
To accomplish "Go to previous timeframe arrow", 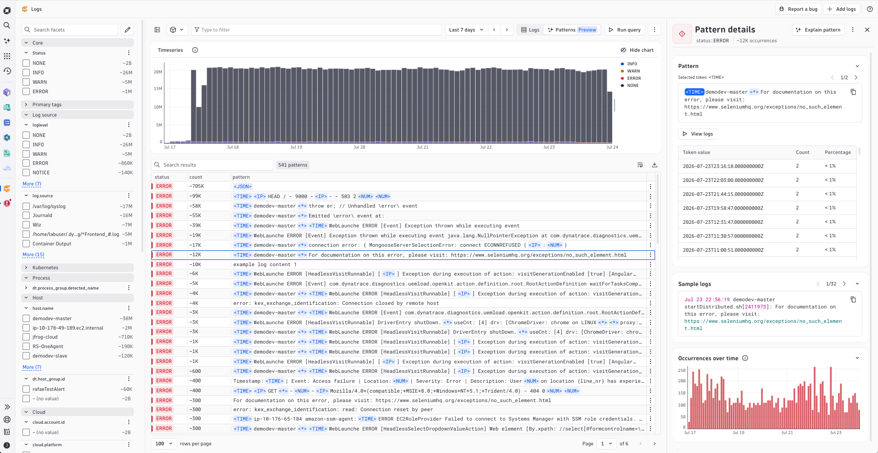I will [x=494, y=30].
